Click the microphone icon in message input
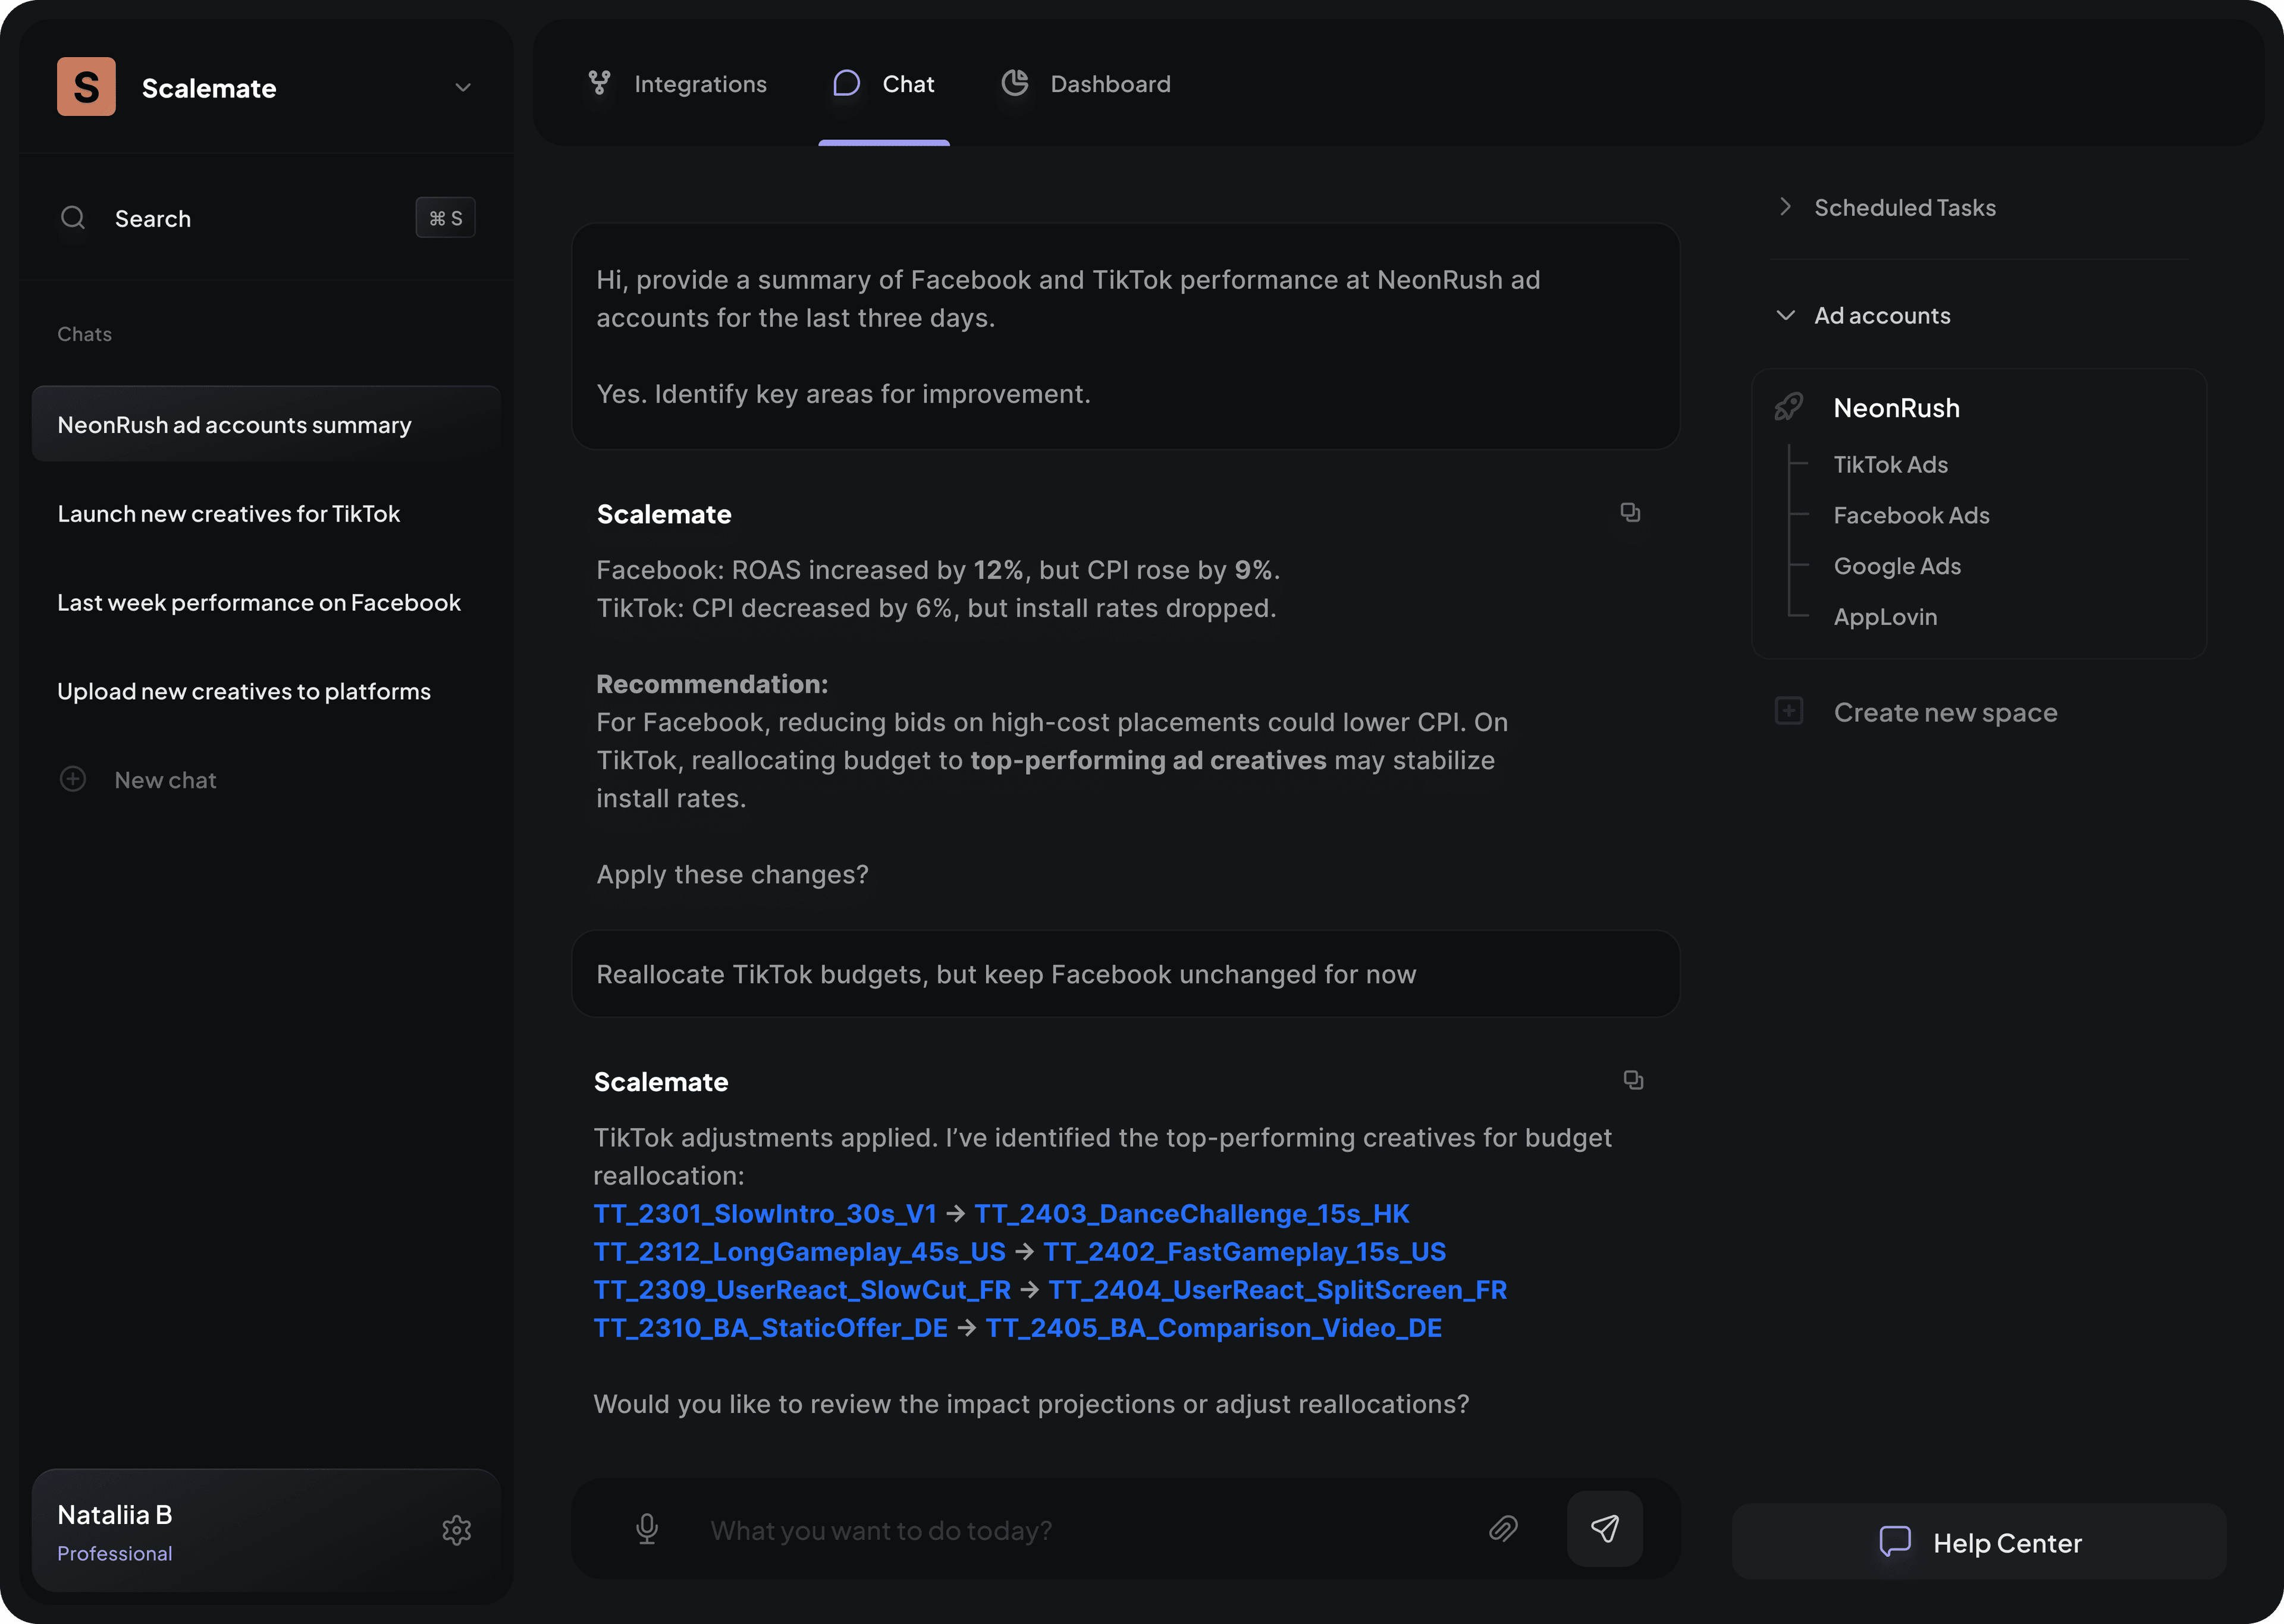Viewport: 2284px width, 1624px height. coord(646,1530)
